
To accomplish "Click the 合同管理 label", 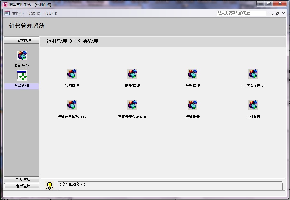I will [72, 85].
